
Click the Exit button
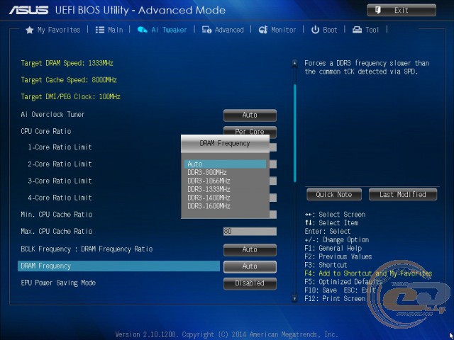tap(402, 11)
